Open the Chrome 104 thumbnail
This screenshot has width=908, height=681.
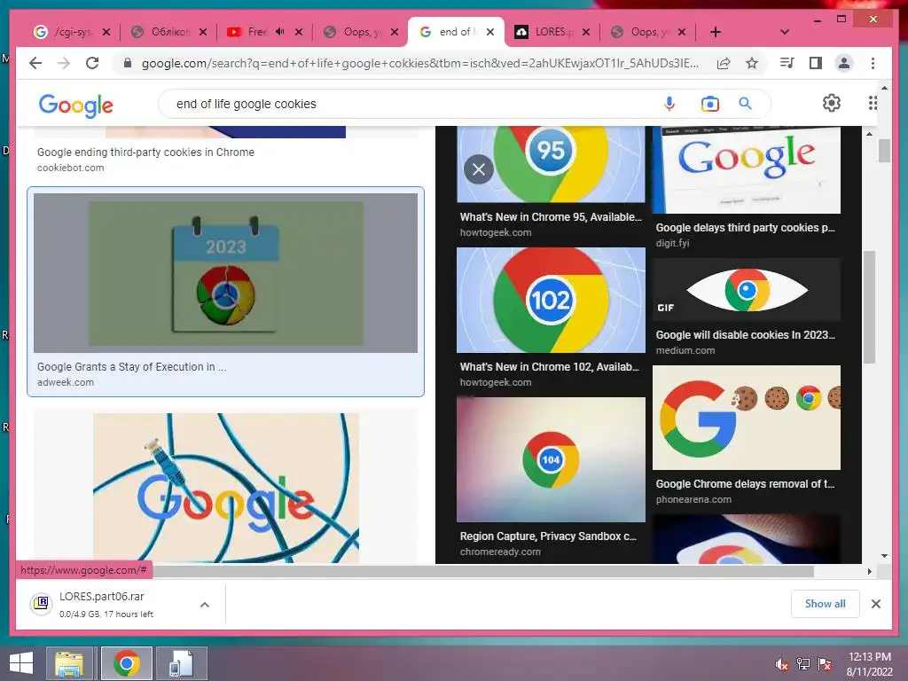[551, 460]
